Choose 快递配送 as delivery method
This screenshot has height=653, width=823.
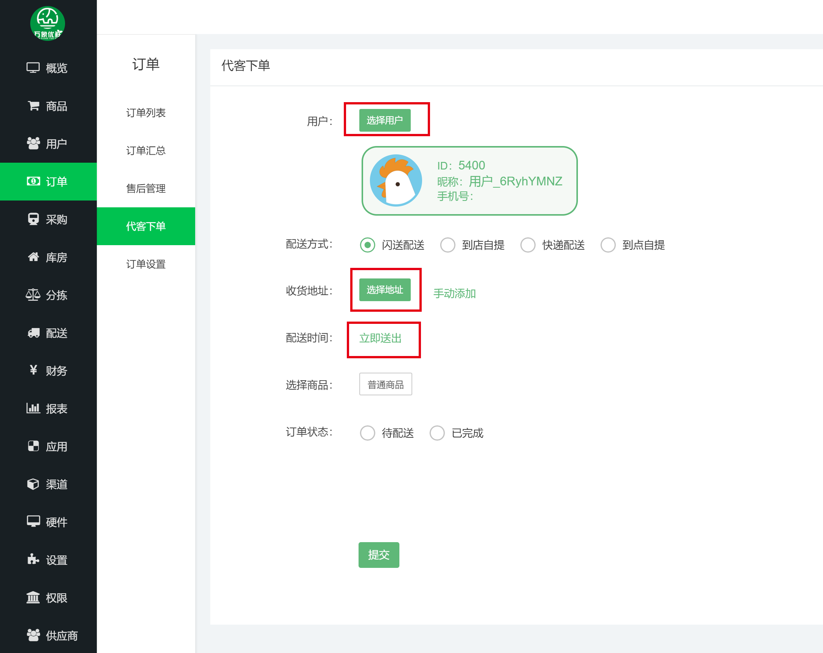coord(528,245)
